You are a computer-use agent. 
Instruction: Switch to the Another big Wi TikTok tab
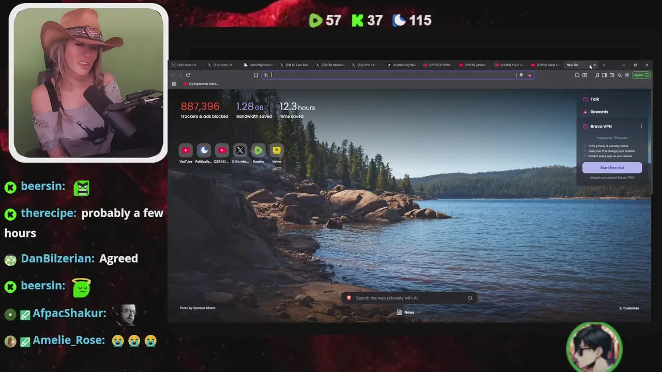click(x=401, y=65)
